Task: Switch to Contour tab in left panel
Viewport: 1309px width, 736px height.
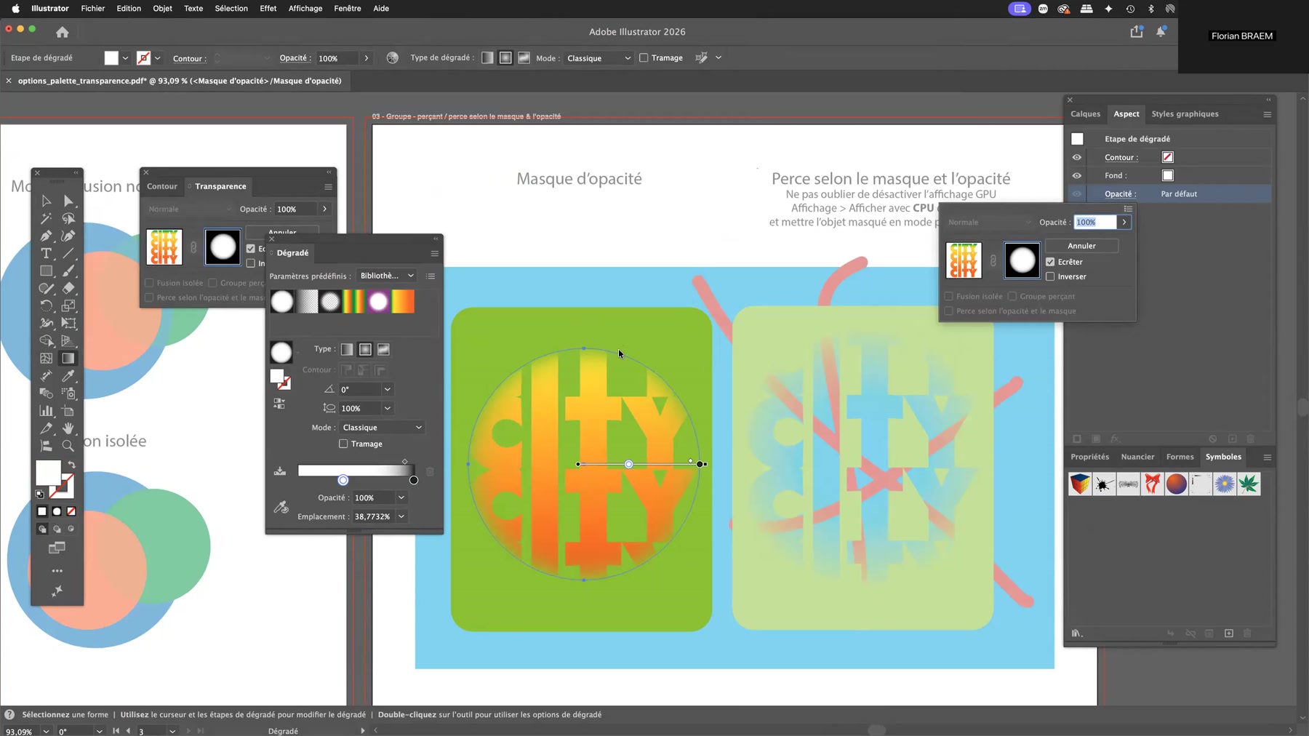Action: [x=161, y=186]
